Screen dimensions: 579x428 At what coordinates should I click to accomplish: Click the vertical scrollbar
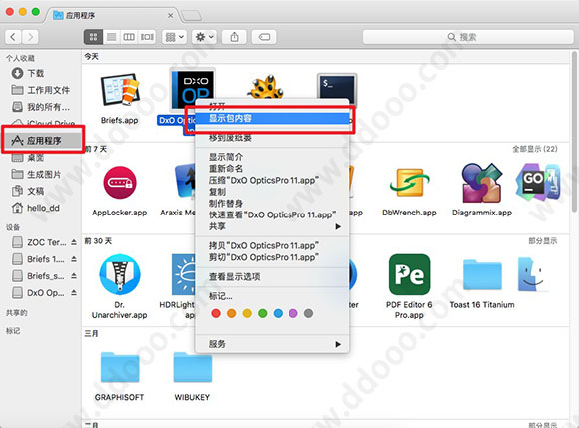(575, 131)
